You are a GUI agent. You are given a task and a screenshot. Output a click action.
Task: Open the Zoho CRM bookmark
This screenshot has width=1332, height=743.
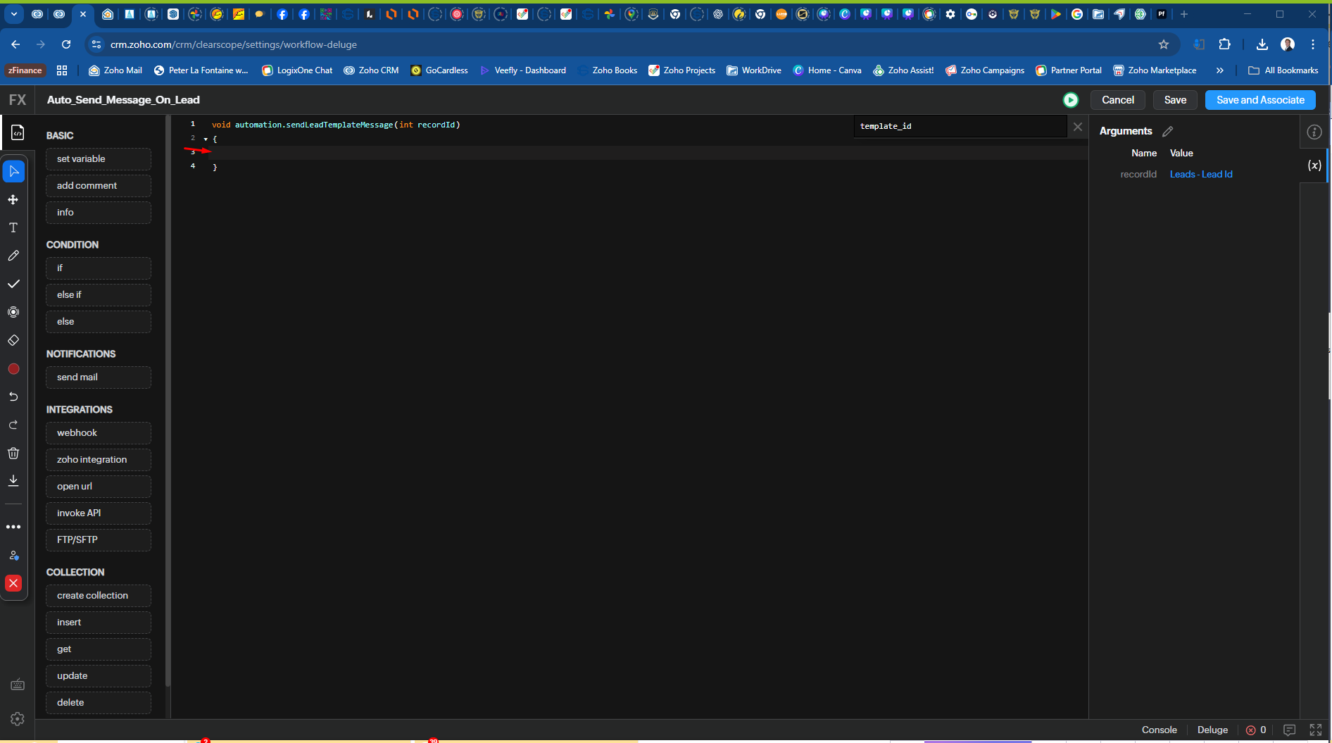371,70
